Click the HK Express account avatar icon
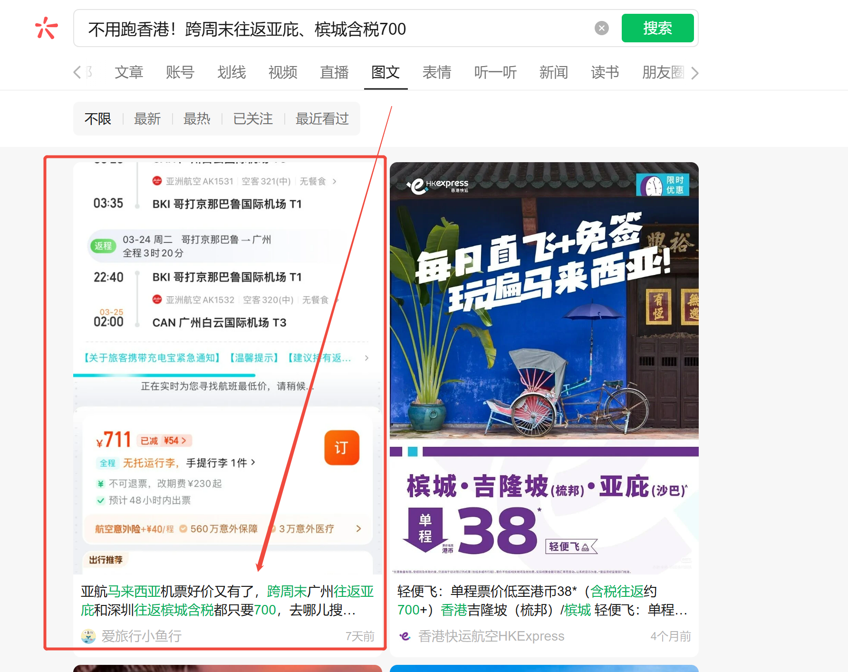848x672 pixels. [x=405, y=636]
